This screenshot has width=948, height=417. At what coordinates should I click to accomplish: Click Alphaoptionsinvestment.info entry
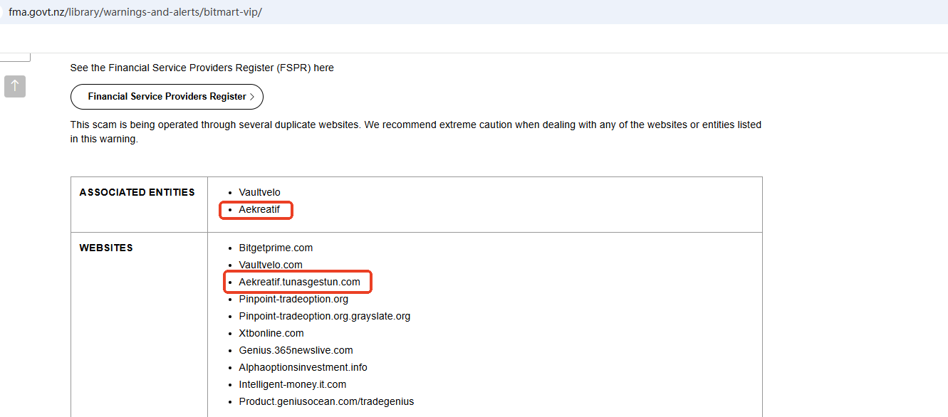(303, 367)
